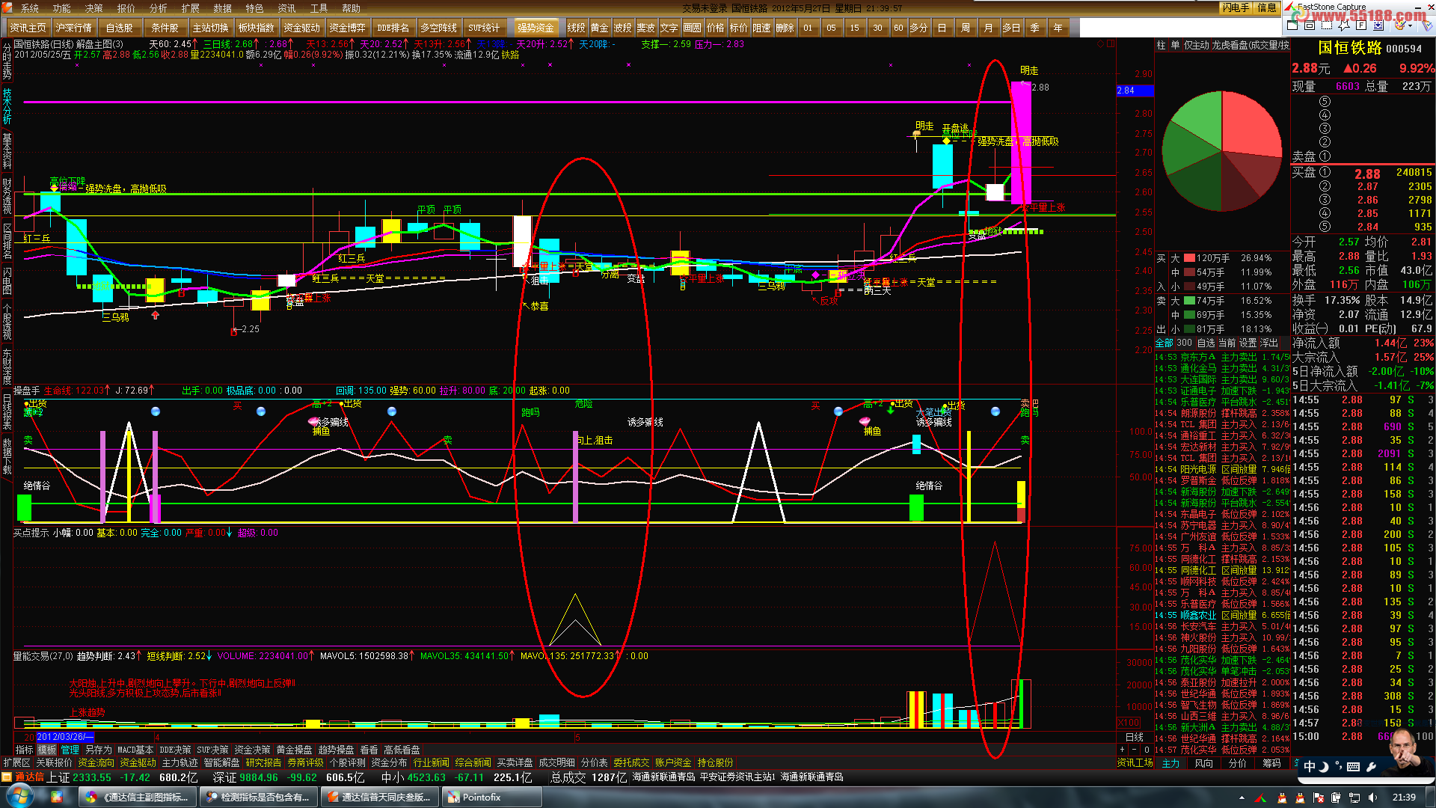Viewport: 1436px width, 808px height.
Task: Open the 分析 menu
Action: (x=158, y=8)
